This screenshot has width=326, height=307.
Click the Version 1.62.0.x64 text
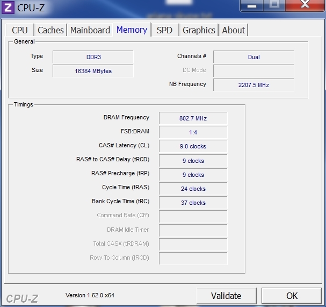tap(90, 295)
